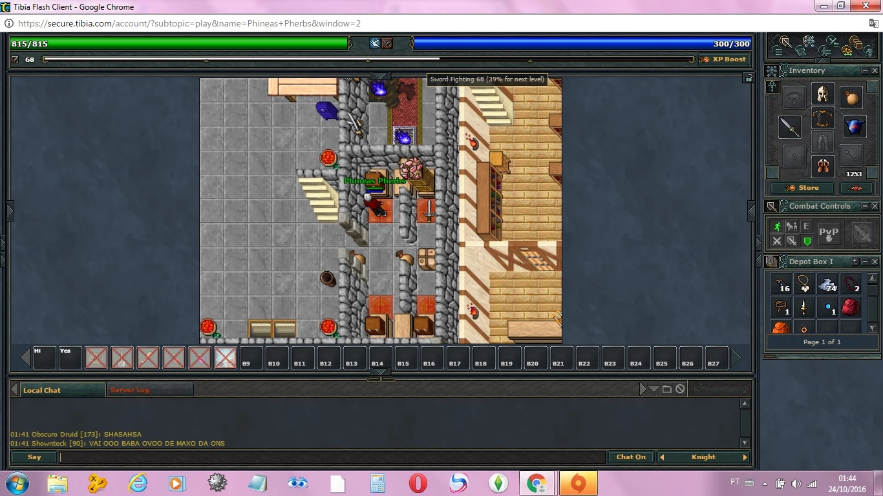
Task: Select the dagger item in Depot Box I
Action: (x=804, y=307)
